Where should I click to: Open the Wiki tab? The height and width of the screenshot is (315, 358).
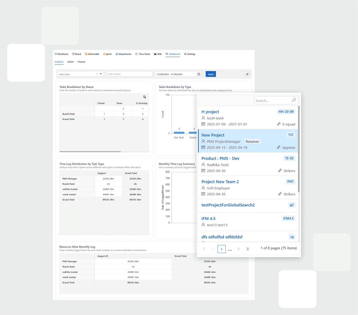[x=158, y=54]
